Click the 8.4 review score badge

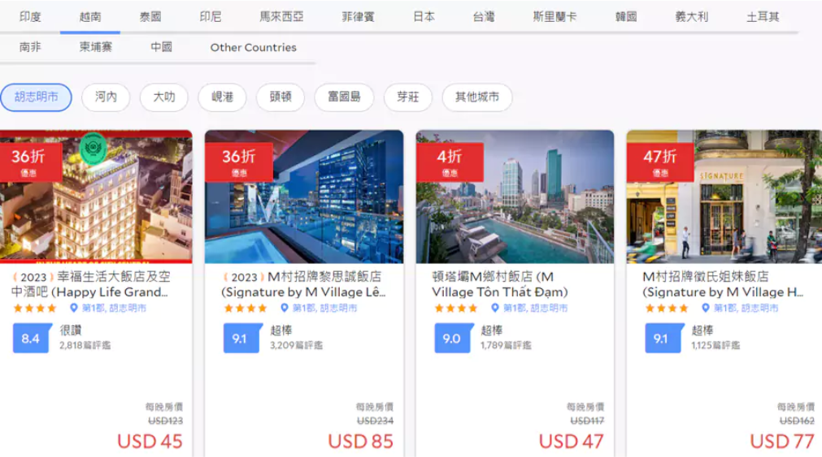coord(32,338)
